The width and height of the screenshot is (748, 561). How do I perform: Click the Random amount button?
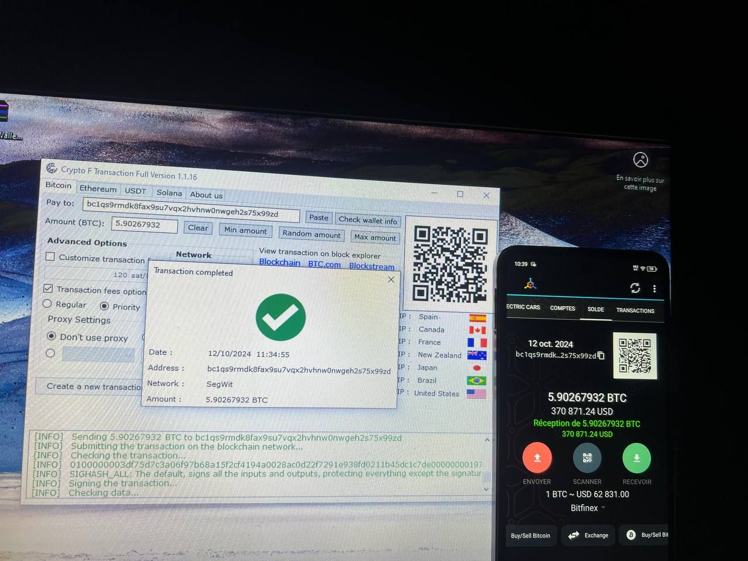tap(311, 234)
